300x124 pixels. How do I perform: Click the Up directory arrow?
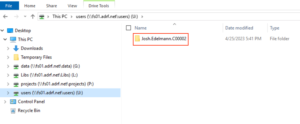(x=33, y=17)
